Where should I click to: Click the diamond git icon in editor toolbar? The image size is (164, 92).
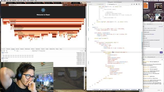137,4
